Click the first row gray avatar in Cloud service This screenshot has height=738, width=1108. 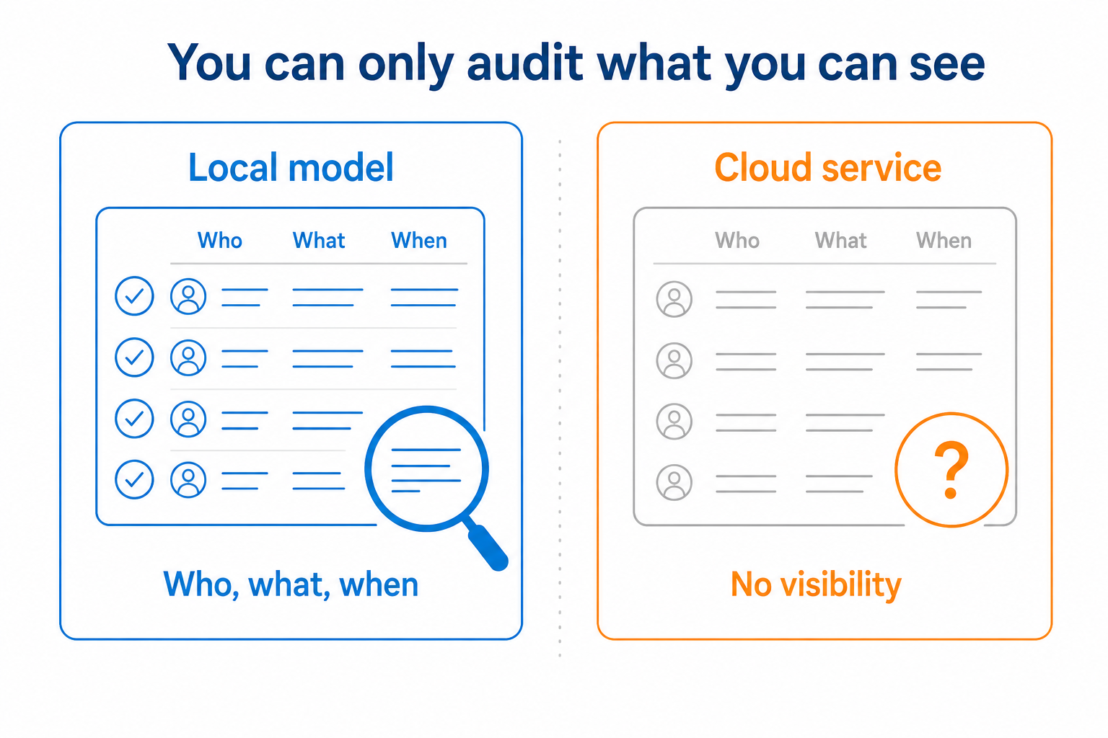click(x=674, y=299)
